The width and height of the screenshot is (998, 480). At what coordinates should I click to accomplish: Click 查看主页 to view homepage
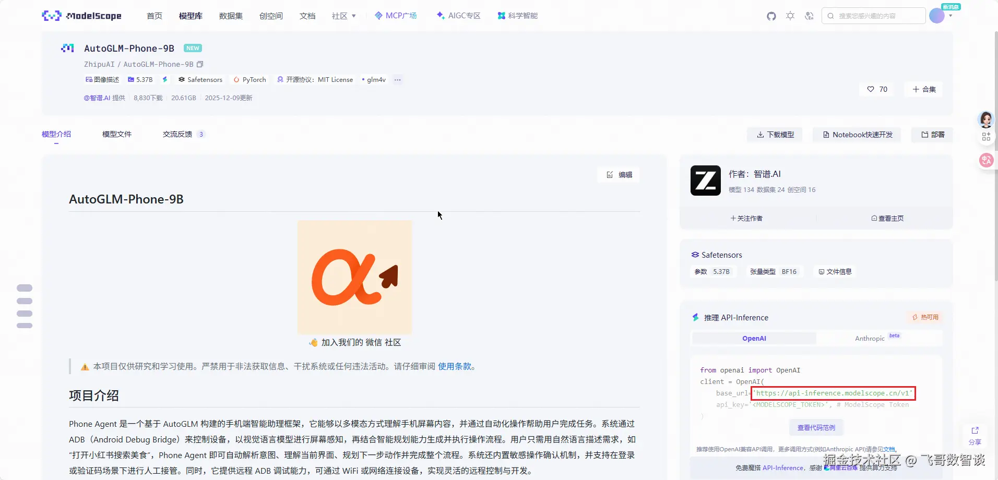[x=887, y=218]
